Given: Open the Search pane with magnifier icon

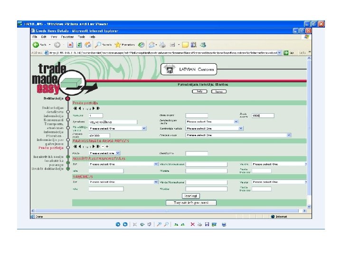Looking at the screenshot, I should click(x=98, y=45).
